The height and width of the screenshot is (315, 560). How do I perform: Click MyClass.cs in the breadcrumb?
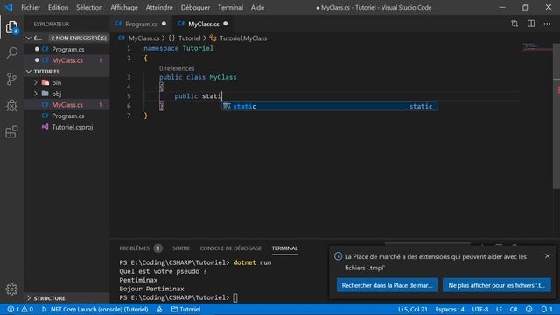click(143, 38)
